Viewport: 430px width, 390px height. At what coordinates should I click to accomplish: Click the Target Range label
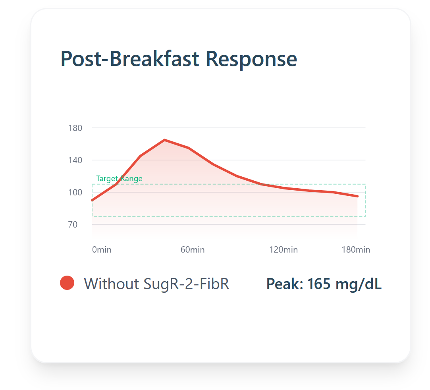119,179
